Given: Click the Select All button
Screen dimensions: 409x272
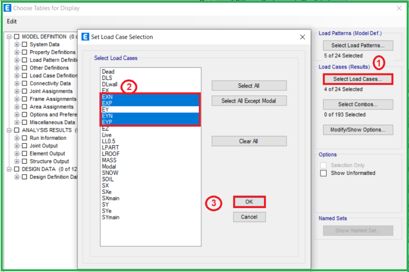Looking at the screenshot, I should point(249,85).
